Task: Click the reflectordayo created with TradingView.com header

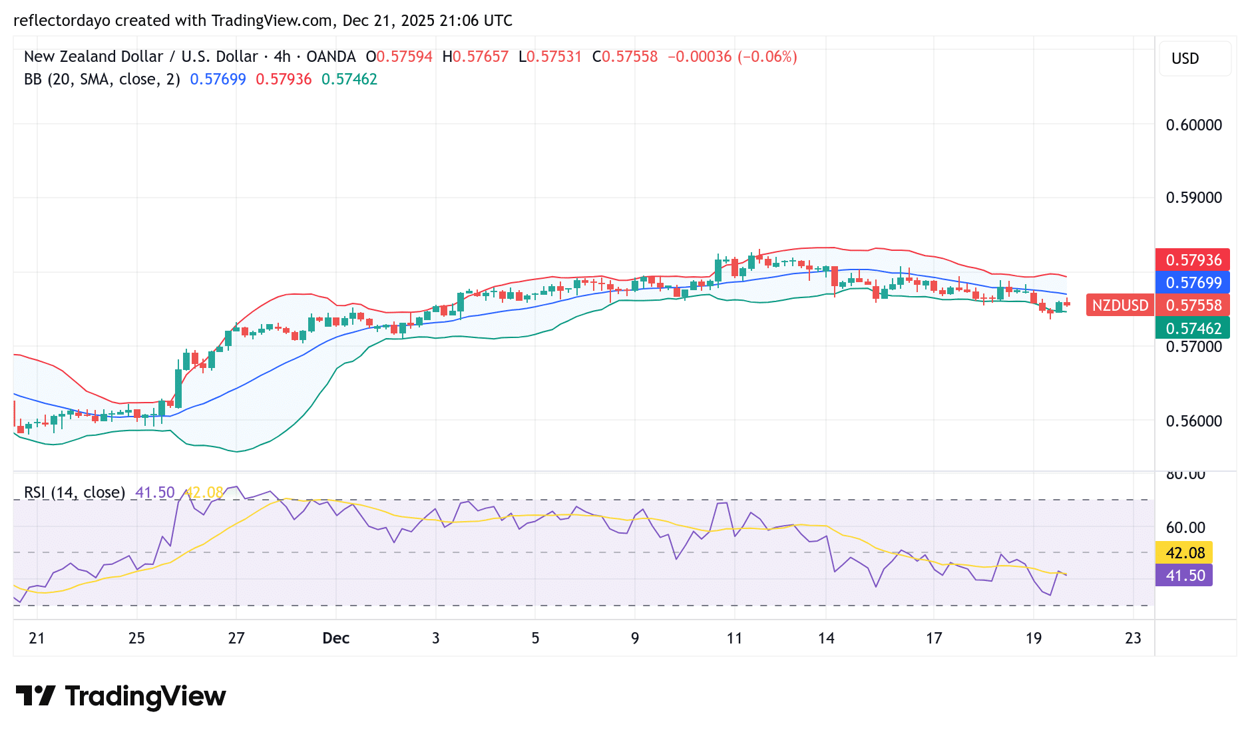Action: 263,21
